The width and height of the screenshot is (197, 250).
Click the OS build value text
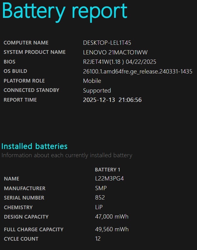tap(137, 71)
